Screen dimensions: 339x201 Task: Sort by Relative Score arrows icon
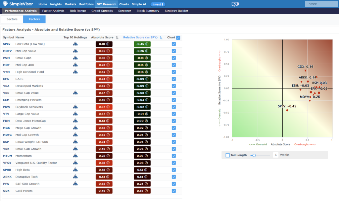click(x=161, y=38)
